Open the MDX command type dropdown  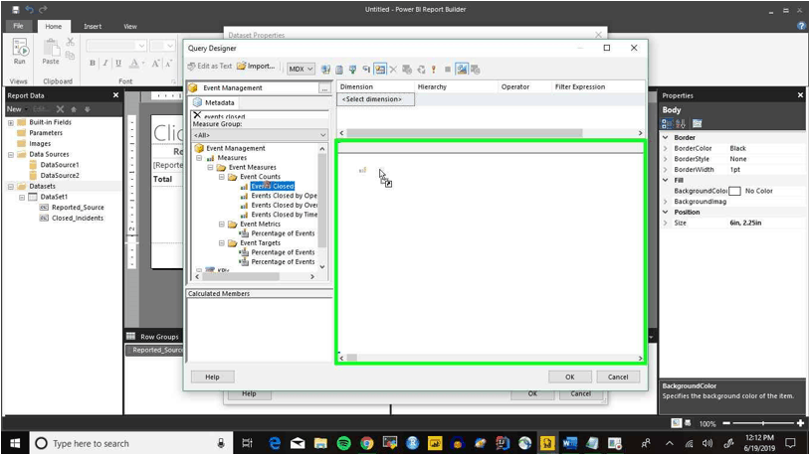tap(301, 69)
